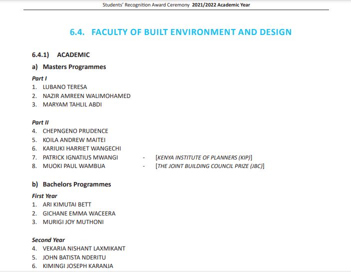Select the name 'LUBANO TERESA'
The width and height of the screenshot is (351, 272).
[x=65, y=87]
